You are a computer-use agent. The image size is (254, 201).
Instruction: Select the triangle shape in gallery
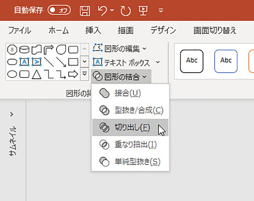click(36, 74)
